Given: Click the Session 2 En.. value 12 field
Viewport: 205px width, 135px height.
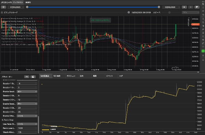Looking at the screenshot, I should click(x=27, y=100).
